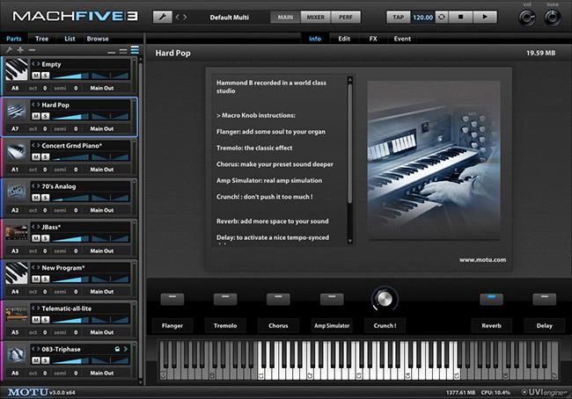Open output dropdown for 70's Analog part

[103, 210]
